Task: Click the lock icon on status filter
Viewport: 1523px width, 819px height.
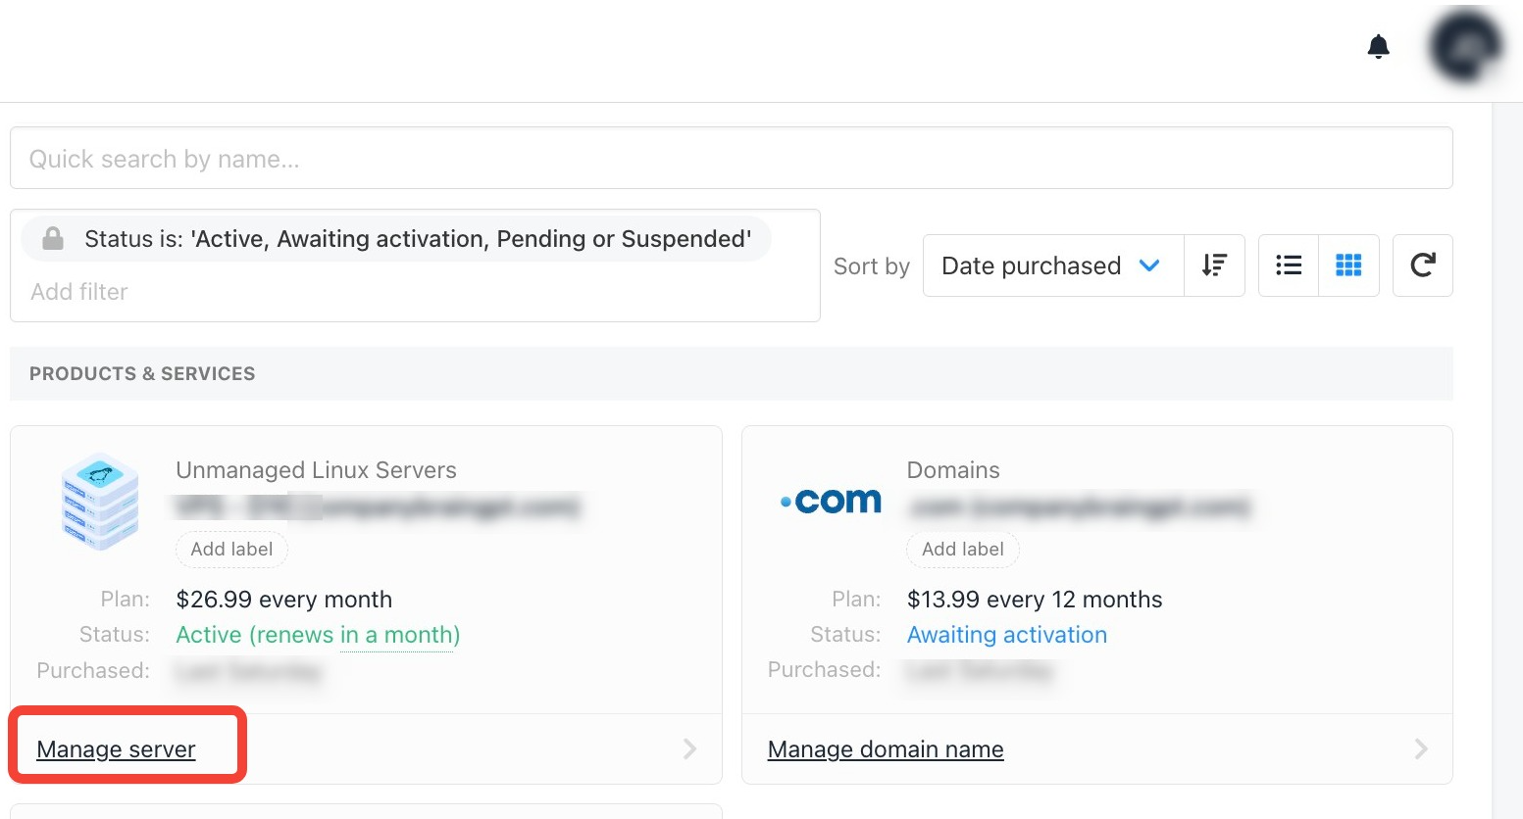Action: click(x=53, y=239)
